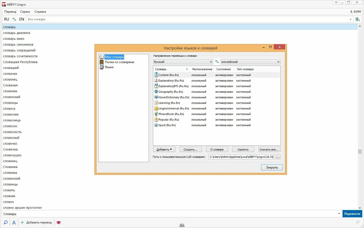Click the pin icon in main title bar

point(336,3)
